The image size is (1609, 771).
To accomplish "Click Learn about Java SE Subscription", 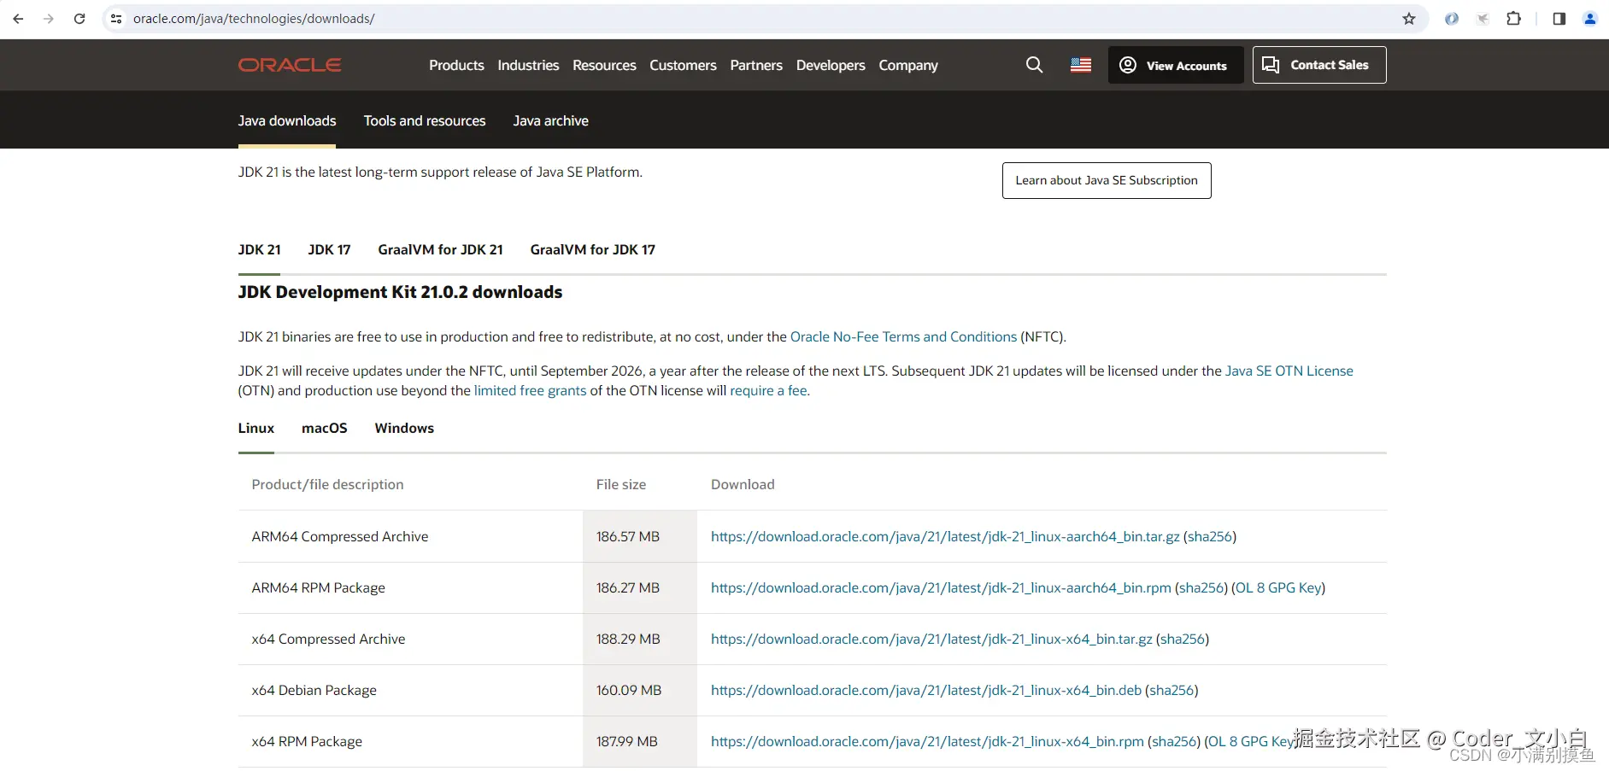I will tap(1106, 181).
